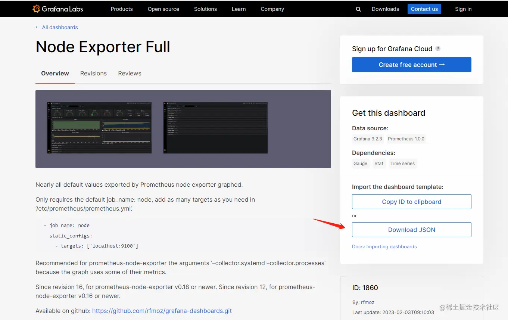Click the Last update timestamp text
The width and height of the screenshot is (508, 320).
tap(393, 312)
